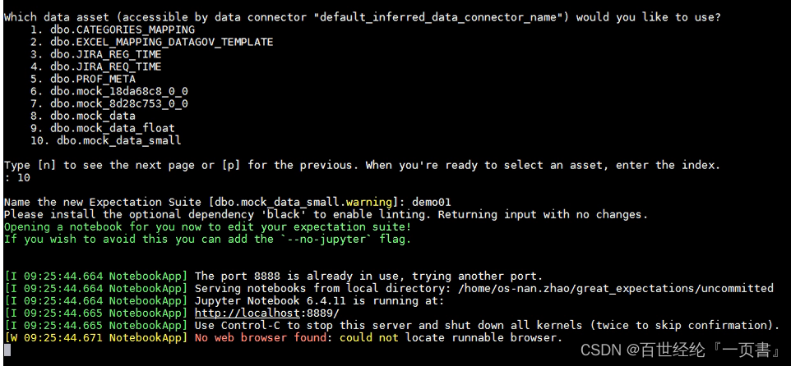
Task: Click the red 'No web browser found' message
Action: (261, 337)
